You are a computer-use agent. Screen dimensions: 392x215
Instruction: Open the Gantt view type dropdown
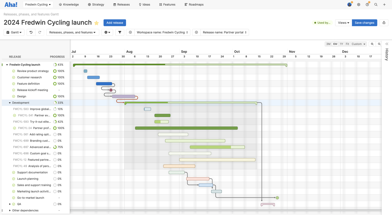pos(14,32)
